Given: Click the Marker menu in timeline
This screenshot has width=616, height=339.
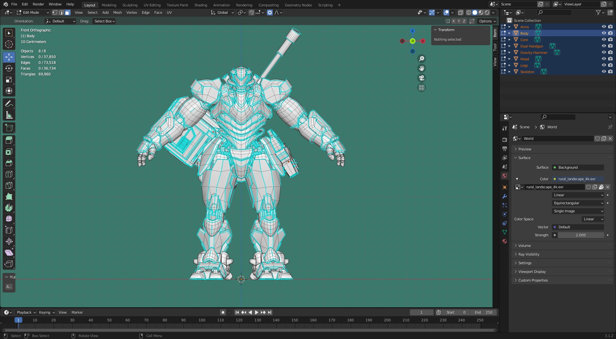Looking at the screenshot, I should [77, 312].
